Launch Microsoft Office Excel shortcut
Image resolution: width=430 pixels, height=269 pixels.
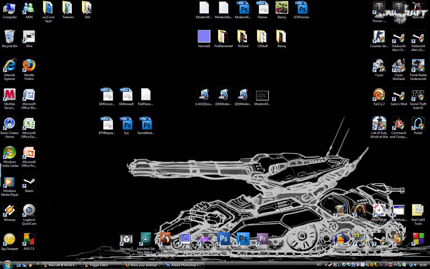click(29, 128)
